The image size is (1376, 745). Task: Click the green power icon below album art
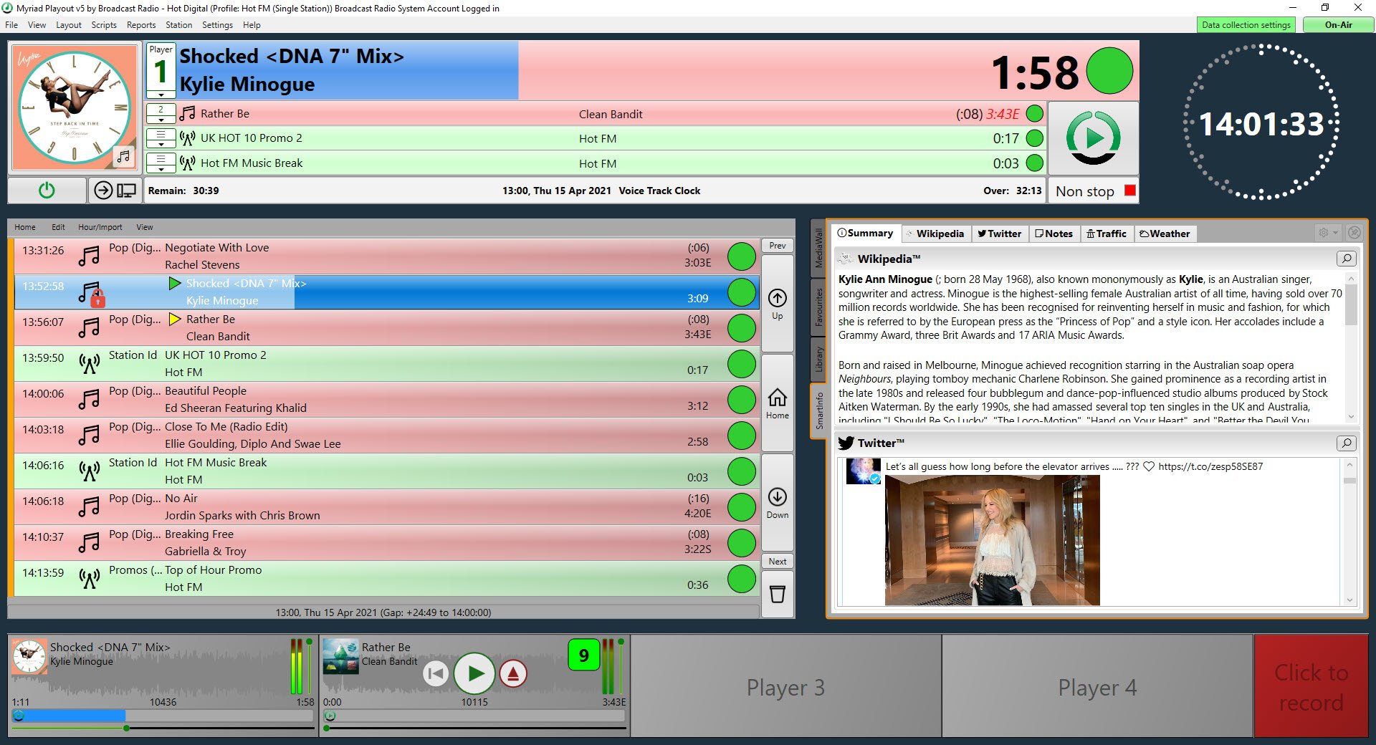pos(47,191)
